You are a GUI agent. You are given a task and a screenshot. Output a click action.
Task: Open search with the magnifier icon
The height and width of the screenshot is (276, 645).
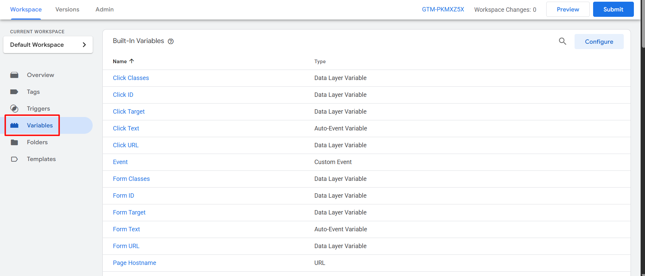coord(562,41)
